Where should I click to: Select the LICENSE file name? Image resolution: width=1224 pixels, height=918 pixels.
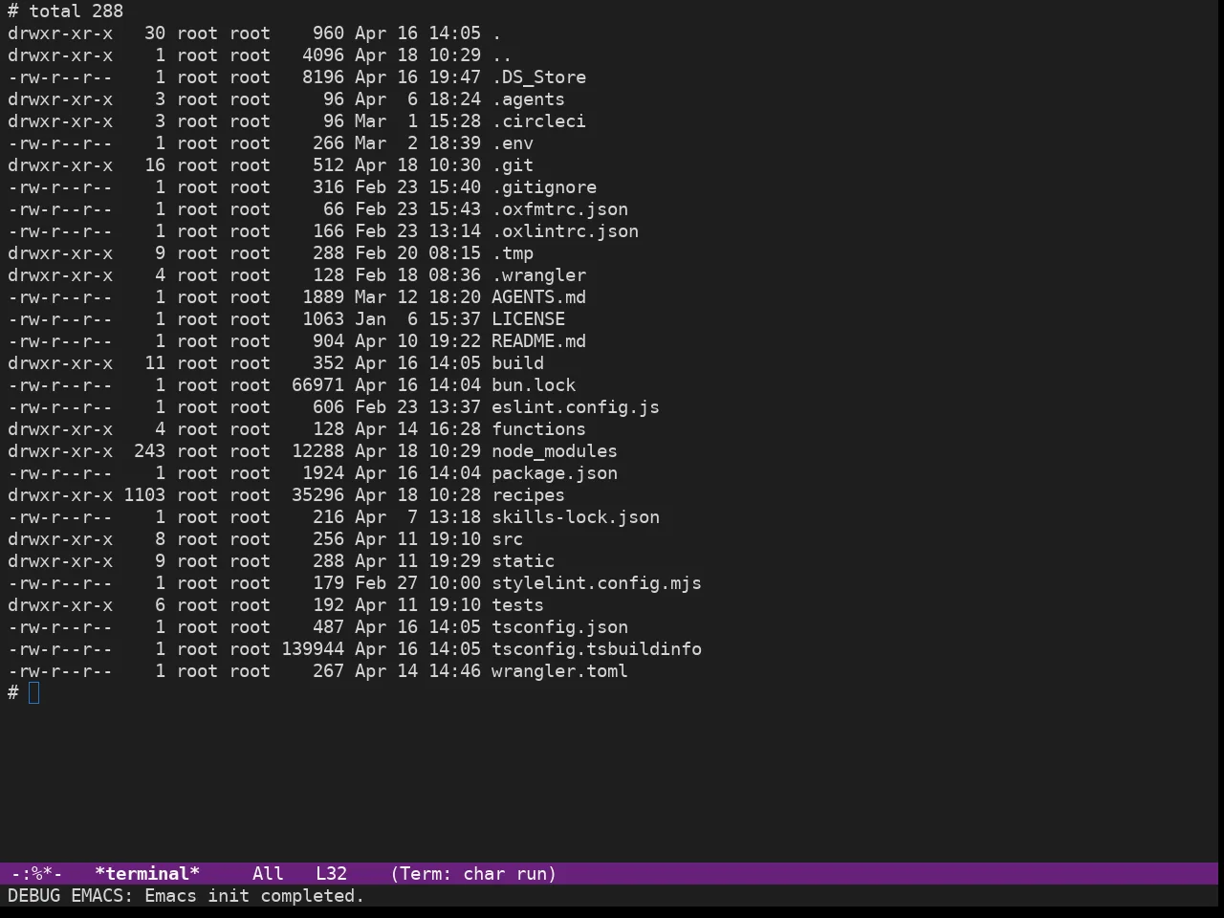(x=528, y=319)
